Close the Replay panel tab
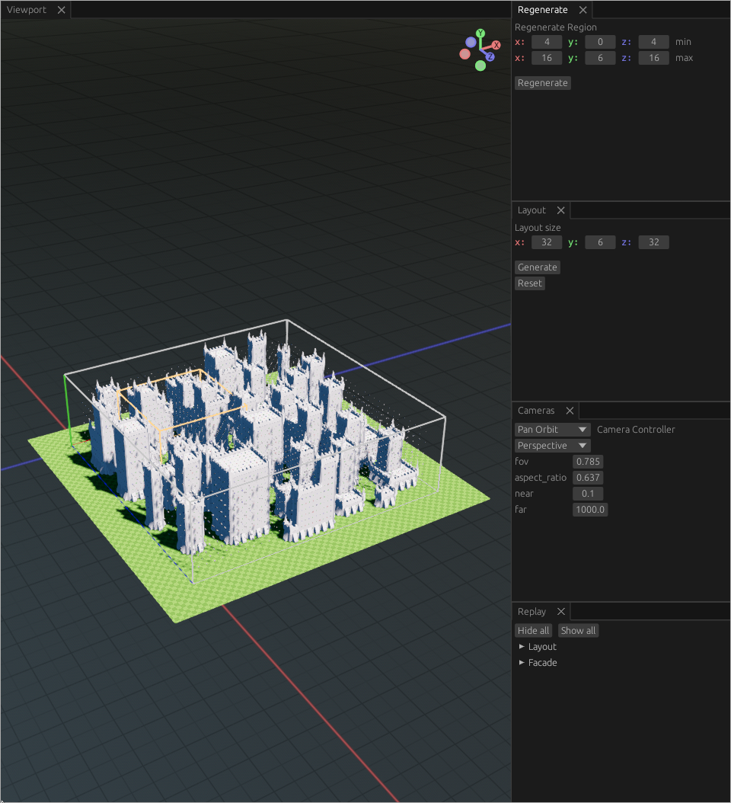The height and width of the screenshot is (803, 731). click(x=561, y=612)
